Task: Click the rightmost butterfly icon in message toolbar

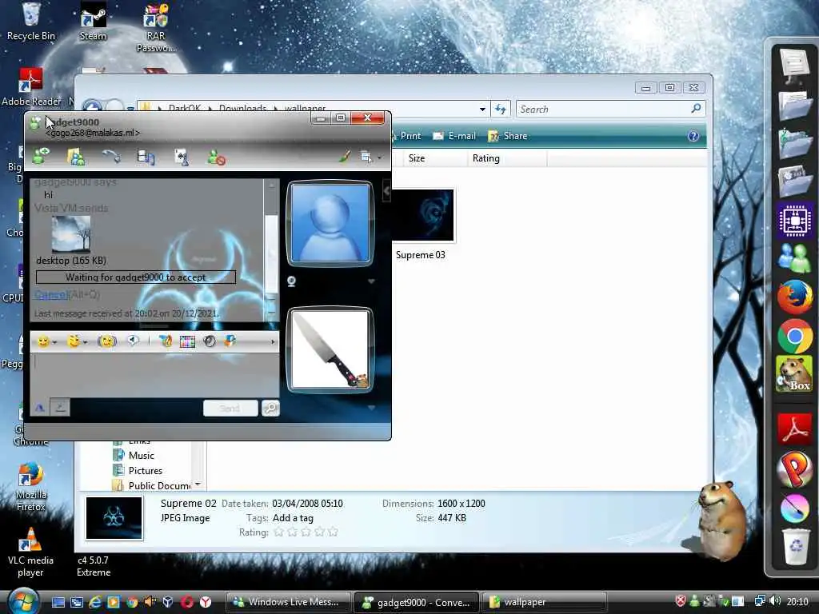Action: tap(230, 341)
